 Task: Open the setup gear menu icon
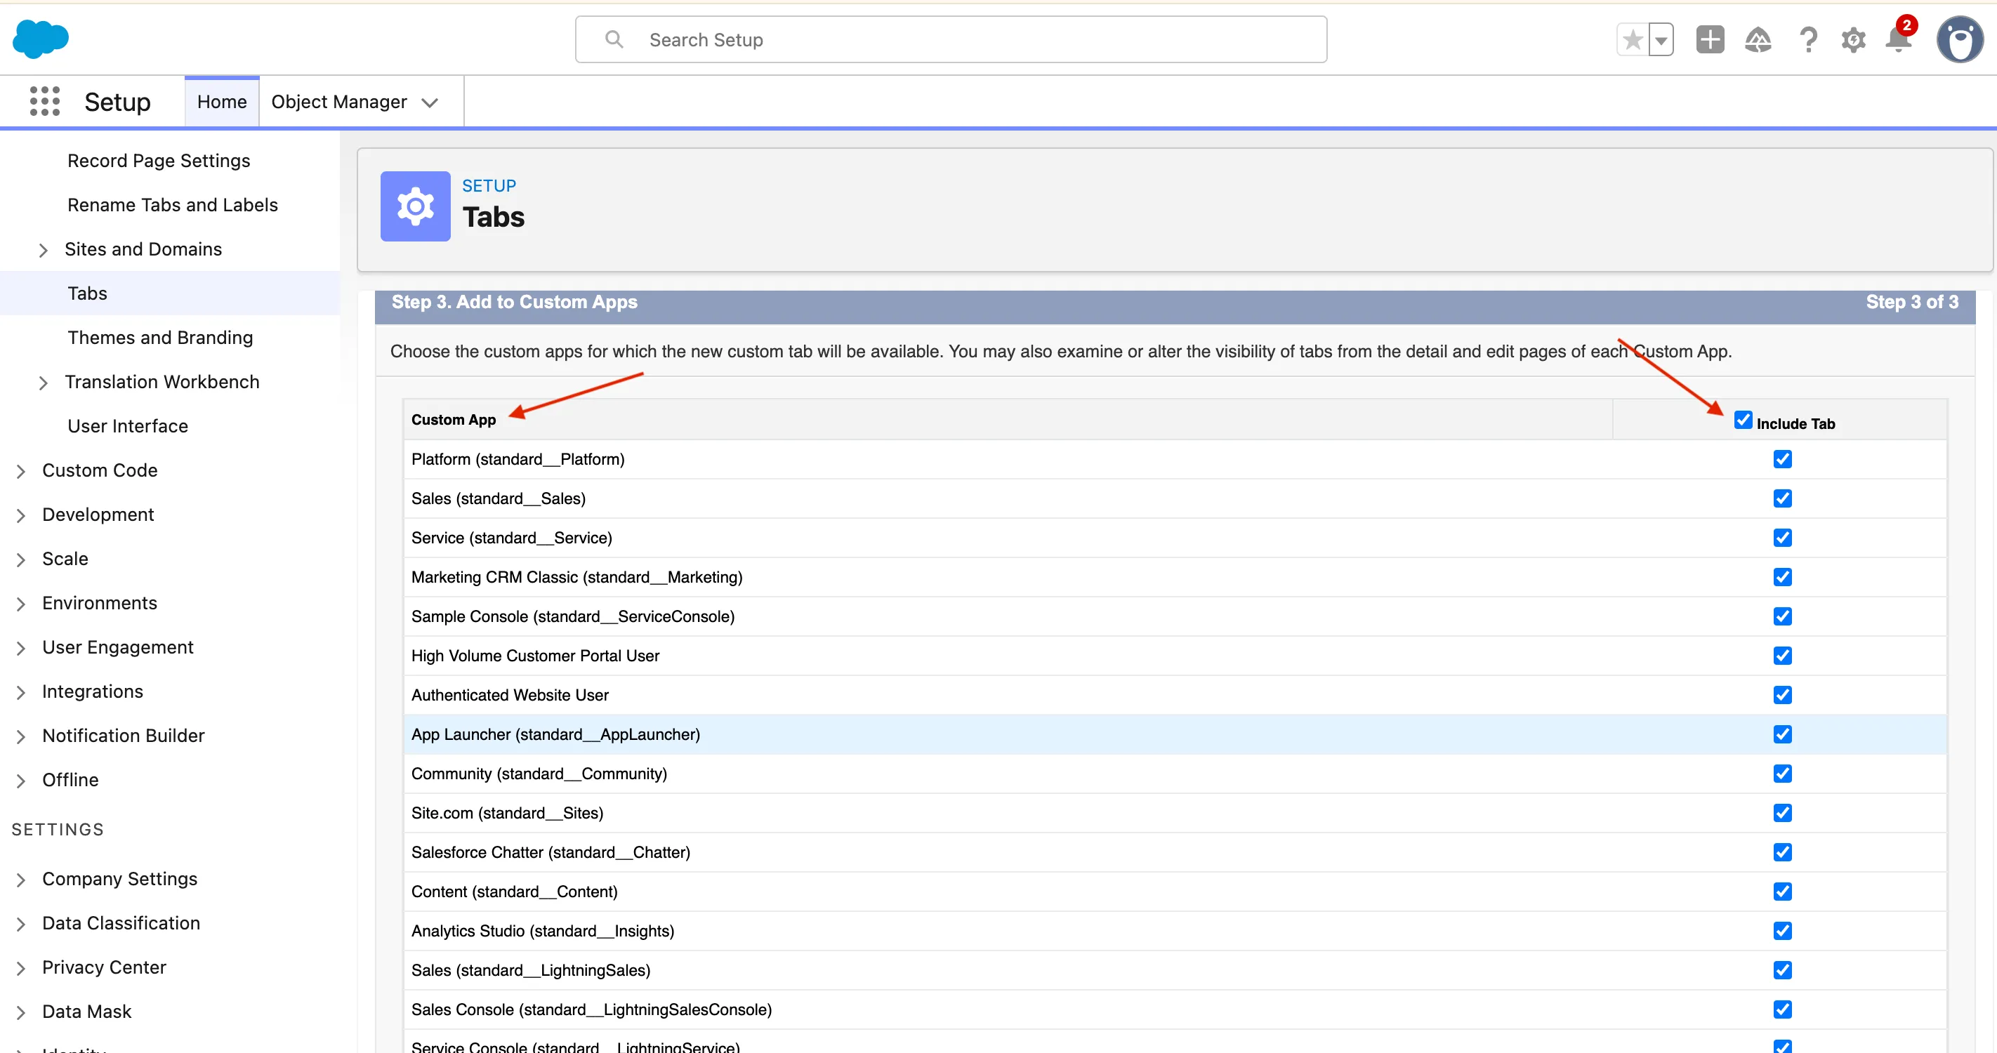[x=1853, y=39]
